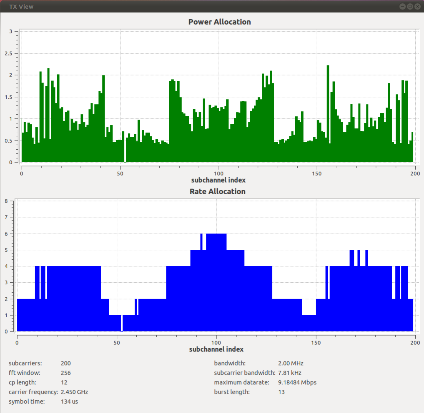Image resolution: width=424 pixels, height=413 pixels.
Task: Click the Rate Allocation subchannel index axis label
Action: [216, 349]
